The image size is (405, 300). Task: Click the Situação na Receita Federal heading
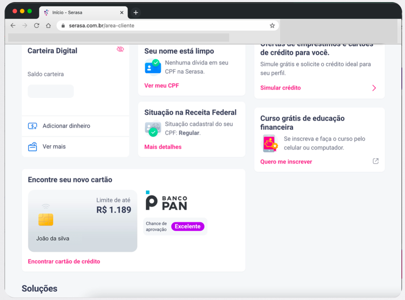point(191,112)
